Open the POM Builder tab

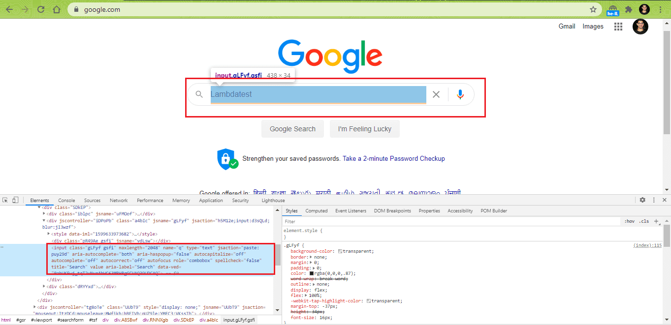click(x=493, y=210)
